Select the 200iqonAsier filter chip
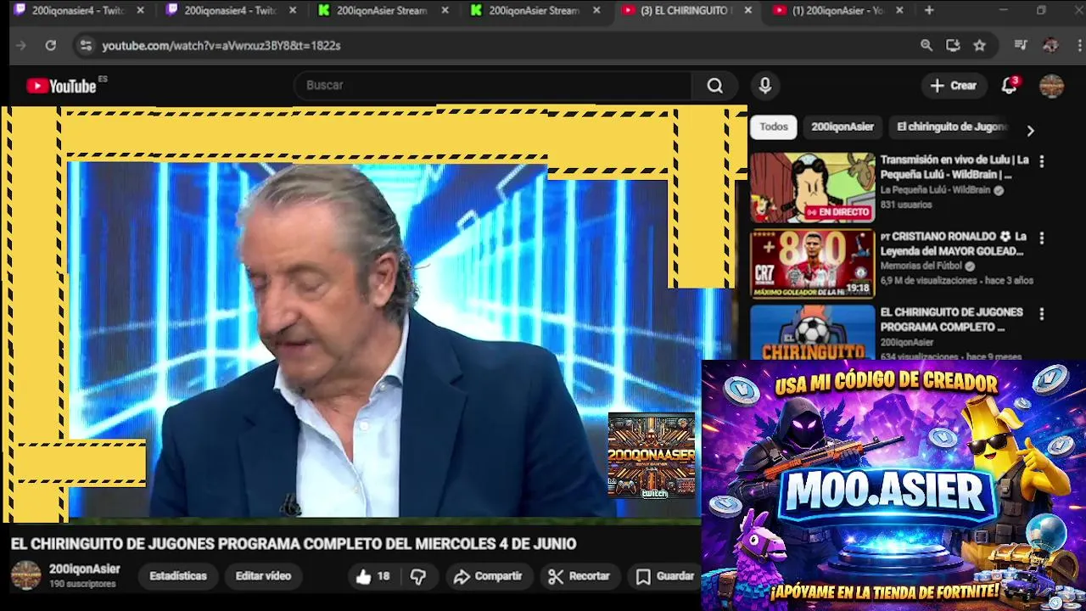The image size is (1086, 611). [x=842, y=126]
